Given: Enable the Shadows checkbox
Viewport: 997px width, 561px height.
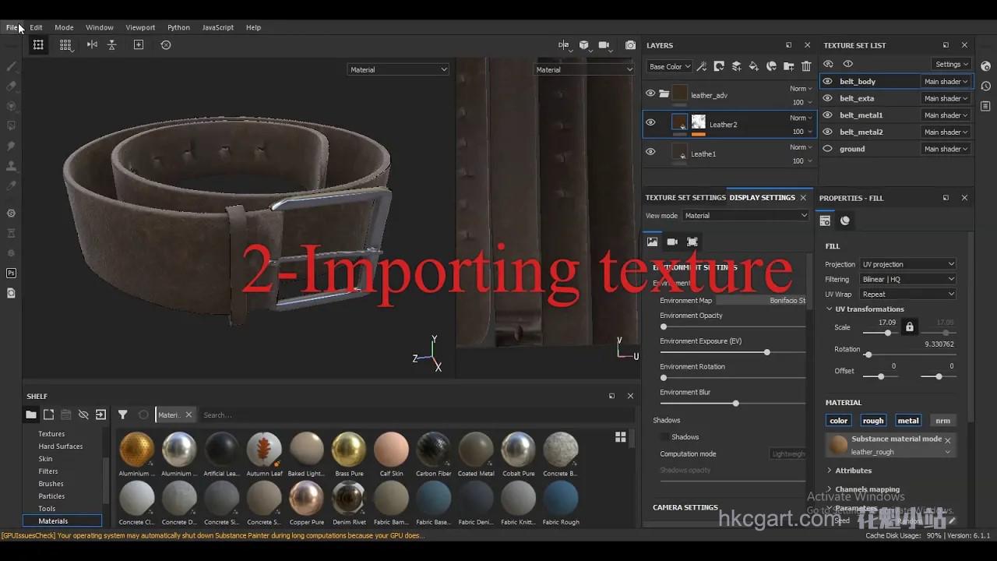Looking at the screenshot, I should (664, 437).
